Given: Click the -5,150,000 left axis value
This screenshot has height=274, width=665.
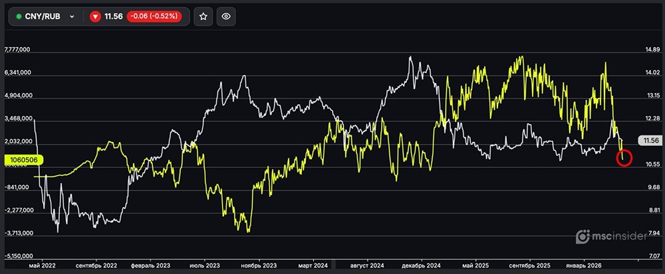Looking at the screenshot, I should (17, 256).
